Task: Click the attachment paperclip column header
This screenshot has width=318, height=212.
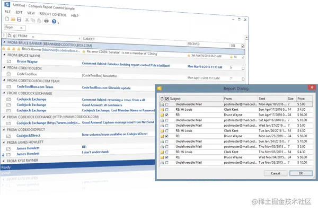Action: coord(14,36)
